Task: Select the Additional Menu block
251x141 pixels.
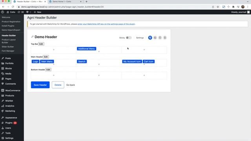Action: (86, 49)
